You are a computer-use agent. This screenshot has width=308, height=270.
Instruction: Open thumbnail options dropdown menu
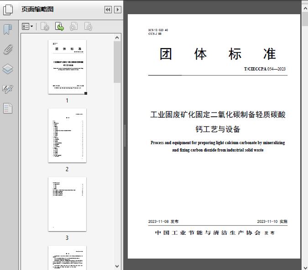28,27
